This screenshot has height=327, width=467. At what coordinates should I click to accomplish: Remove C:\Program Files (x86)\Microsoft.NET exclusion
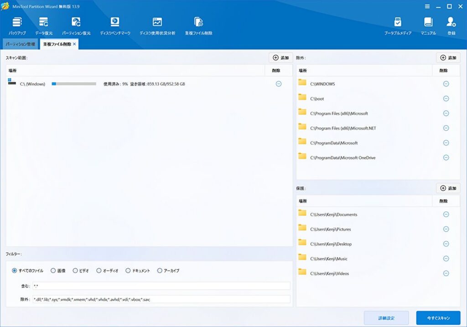pos(446,128)
